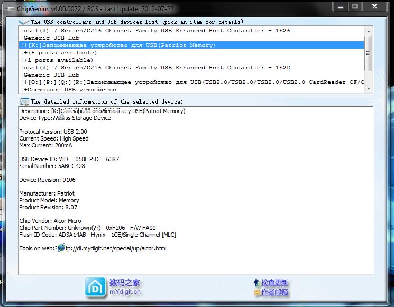
Task: Click the Product Model: Memory line
Action: coord(49,200)
